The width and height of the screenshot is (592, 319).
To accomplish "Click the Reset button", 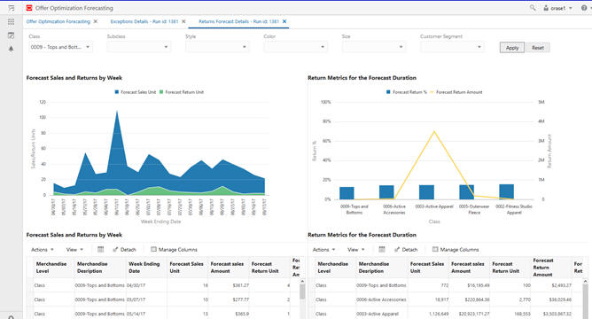I will pyautogui.click(x=538, y=48).
